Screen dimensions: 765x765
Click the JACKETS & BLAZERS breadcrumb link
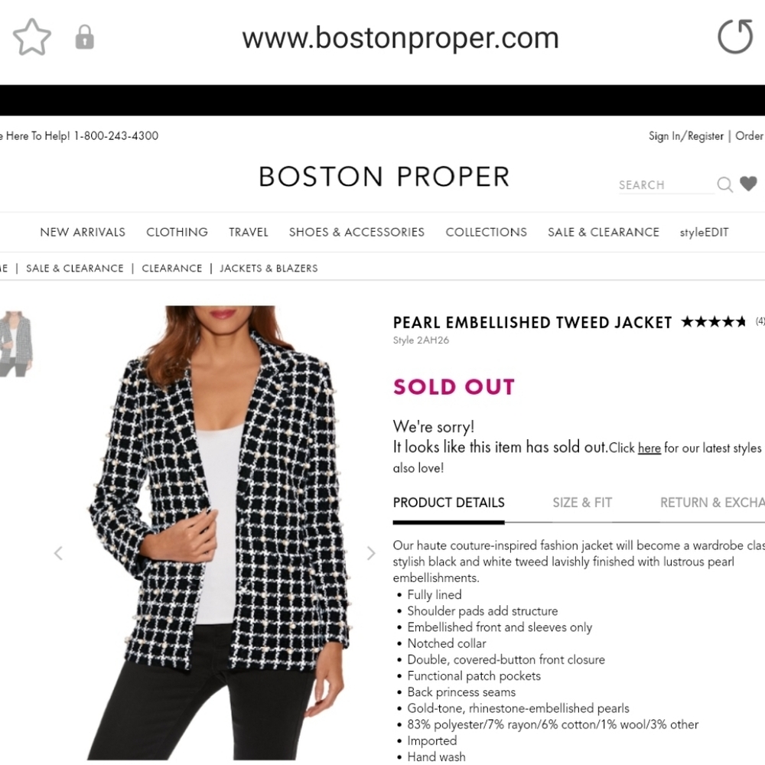coord(269,268)
